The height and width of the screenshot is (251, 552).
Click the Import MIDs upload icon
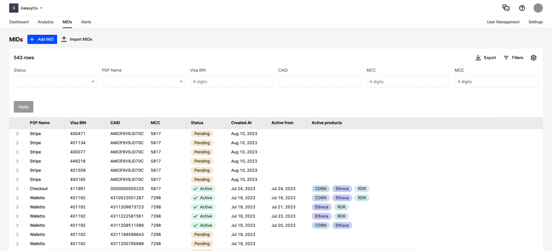[x=64, y=39]
